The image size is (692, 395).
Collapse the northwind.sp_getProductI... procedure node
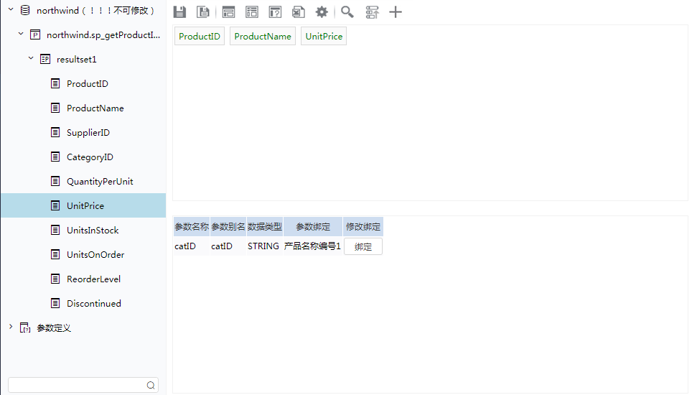point(21,34)
